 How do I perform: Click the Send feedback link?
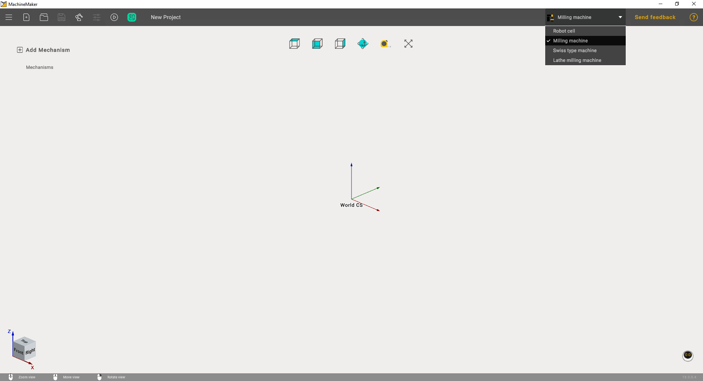pos(655,17)
